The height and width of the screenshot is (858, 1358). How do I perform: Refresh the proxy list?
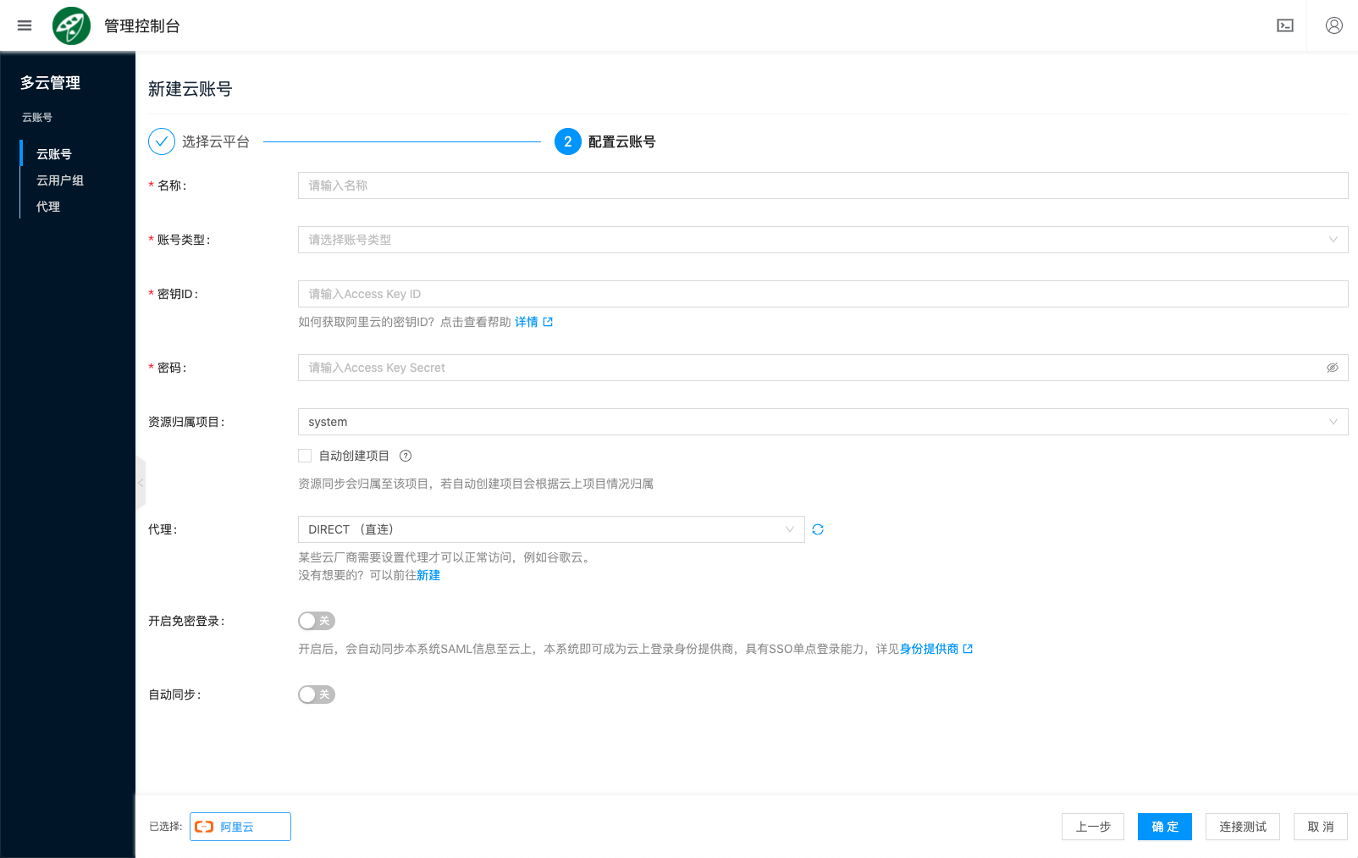(818, 529)
